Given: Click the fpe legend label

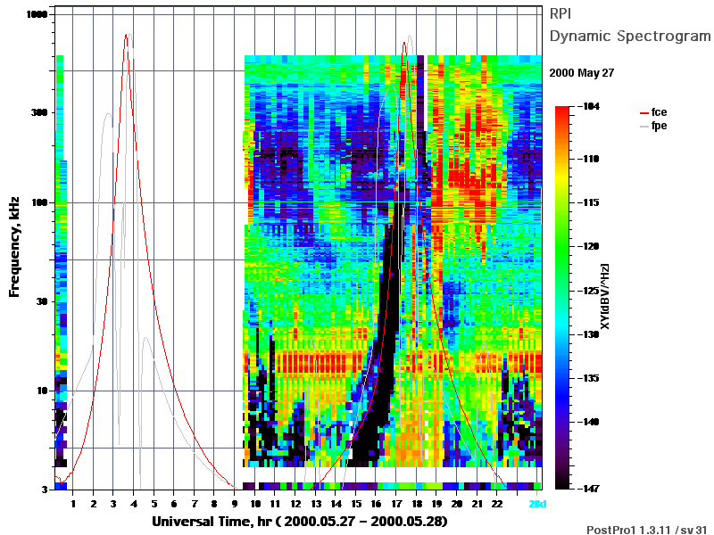Looking at the screenshot, I should (659, 126).
